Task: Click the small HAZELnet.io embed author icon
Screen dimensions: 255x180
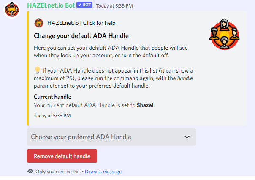Action: coord(39,23)
